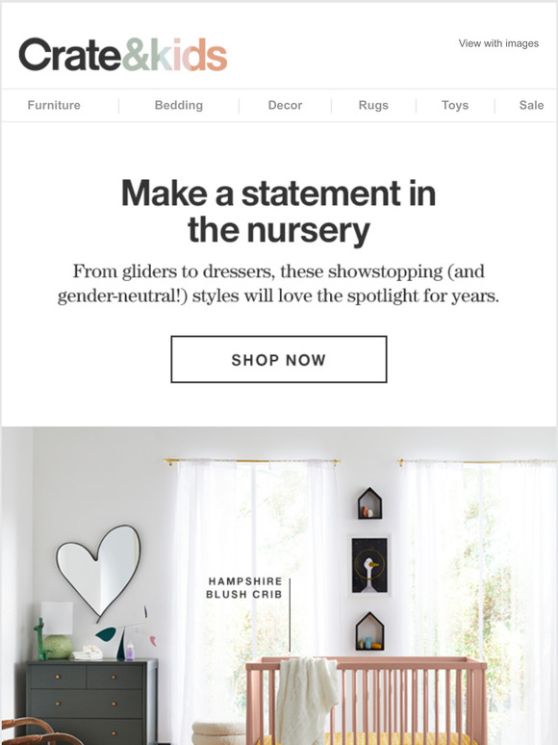Open the Furniture category
This screenshot has width=558, height=745.
coord(54,105)
